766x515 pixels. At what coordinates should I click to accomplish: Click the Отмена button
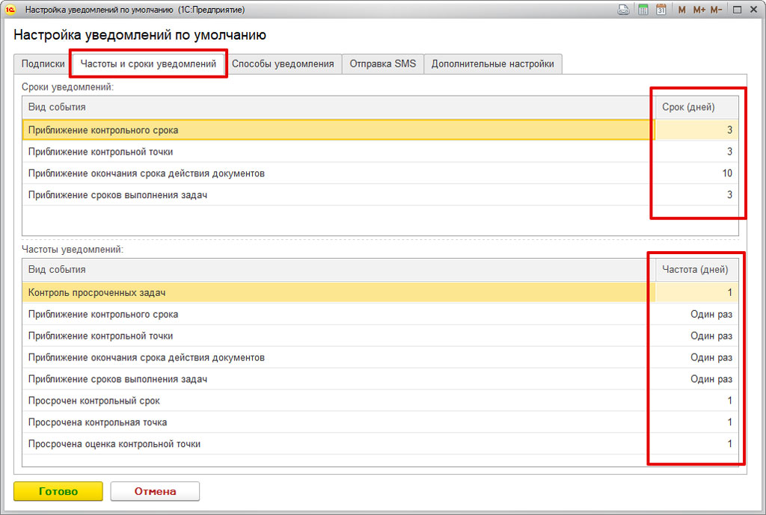[x=155, y=491]
